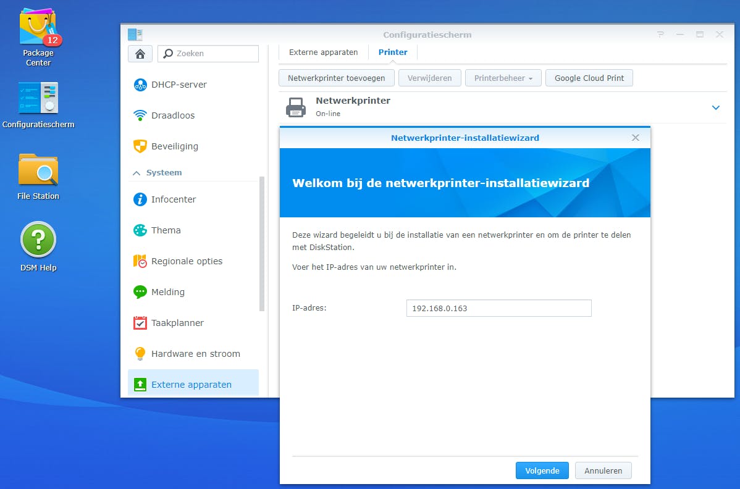Click Annuleren to cancel wizard
This screenshot has height=489, width=740.
603,470
